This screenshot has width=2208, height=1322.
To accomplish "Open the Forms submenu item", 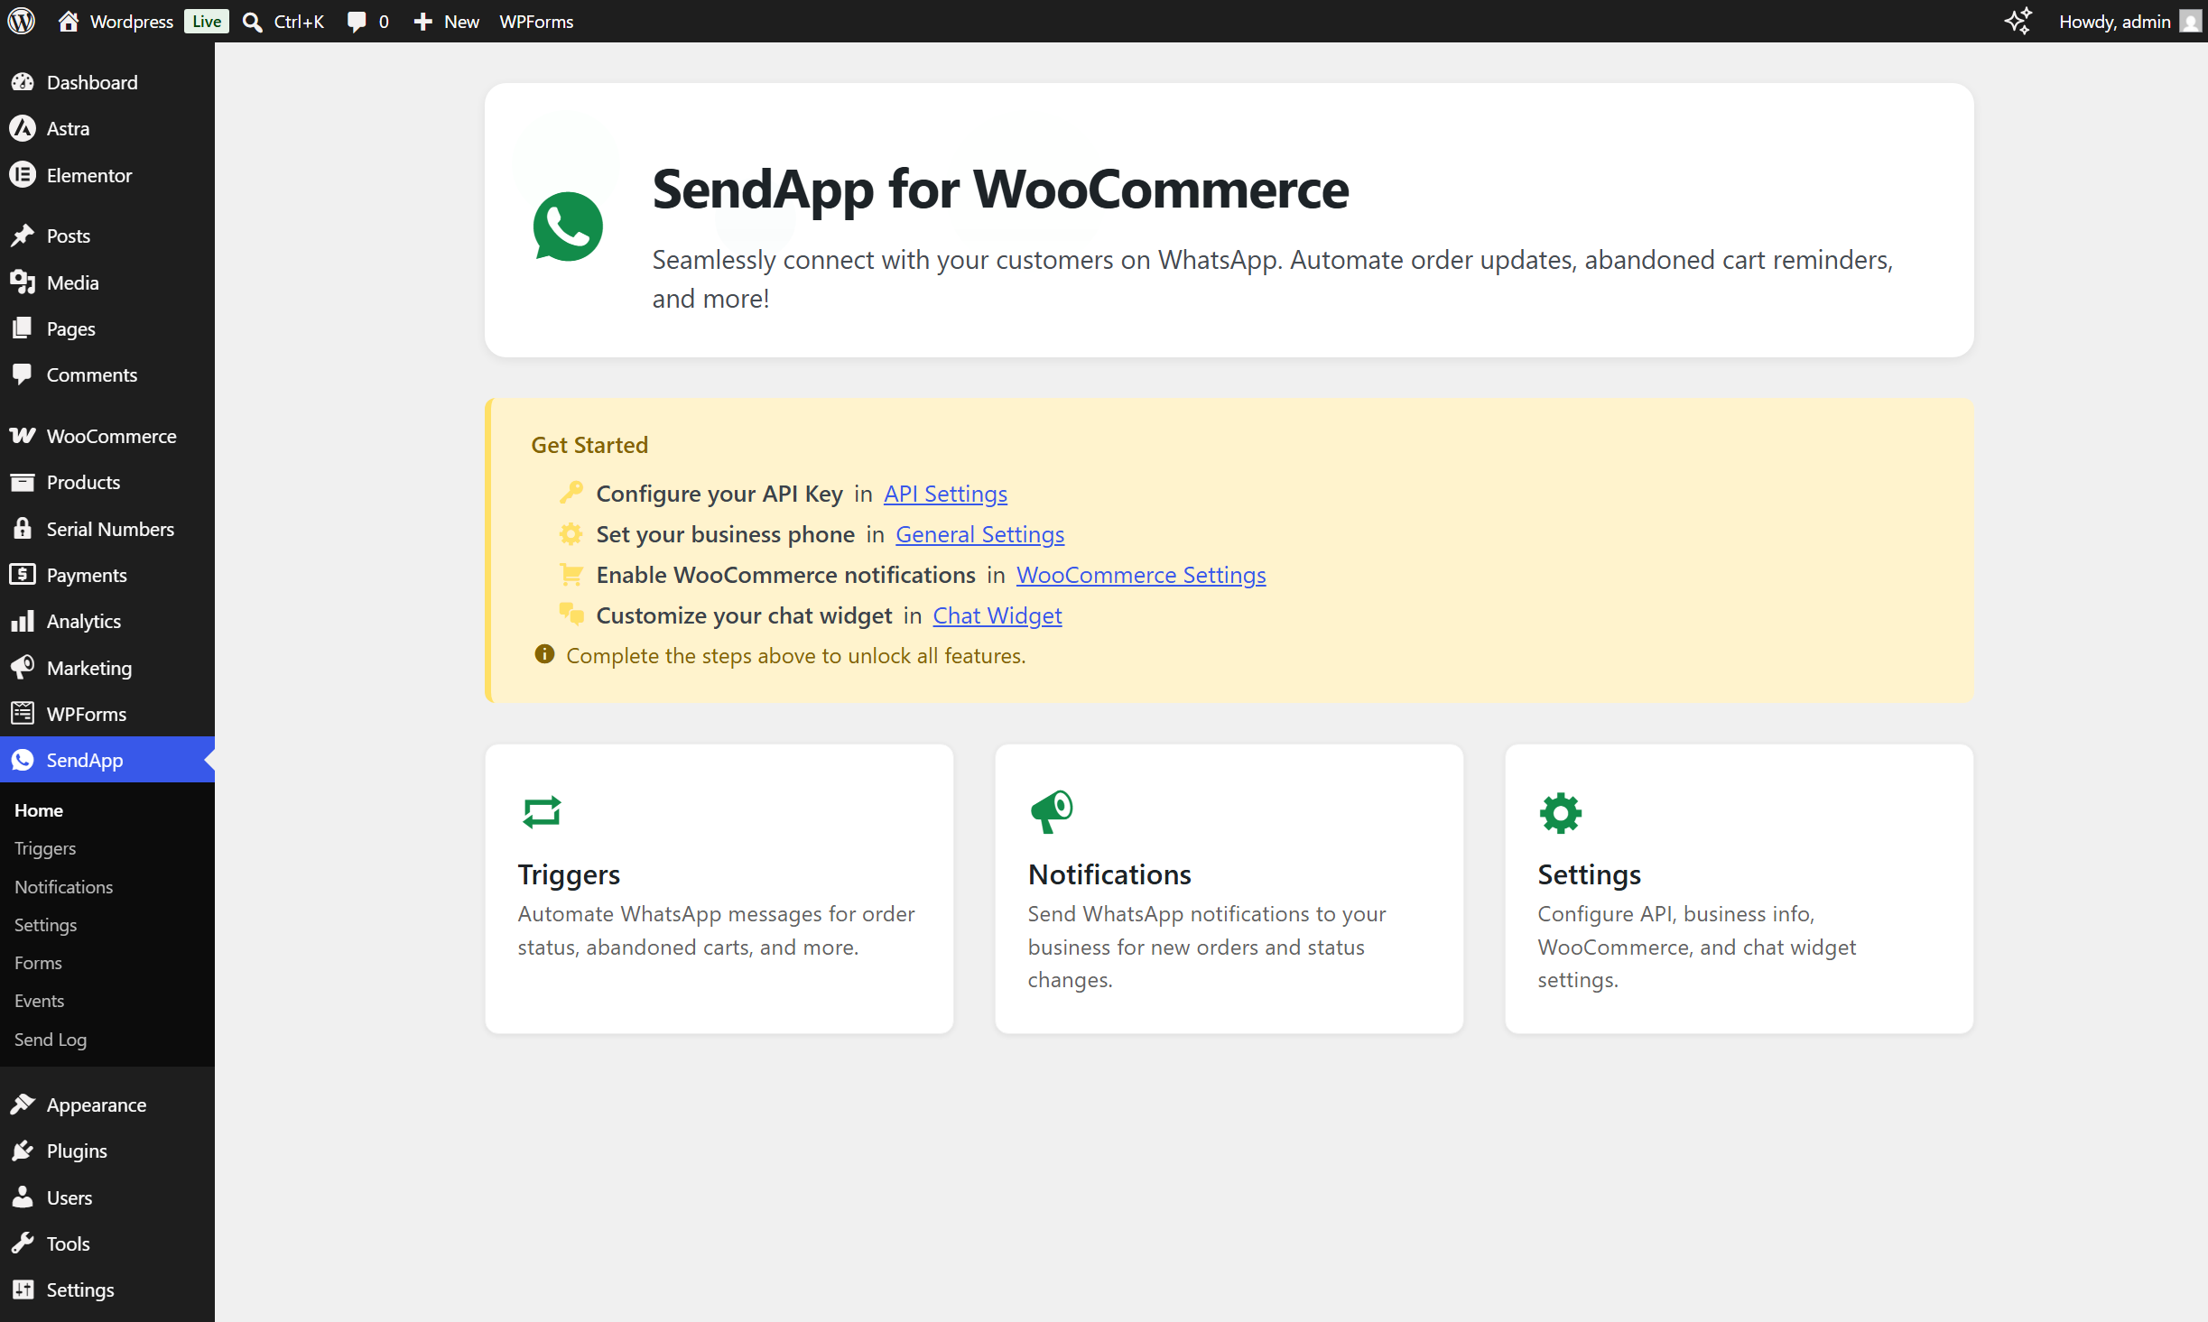I will [x=38, y=963].
